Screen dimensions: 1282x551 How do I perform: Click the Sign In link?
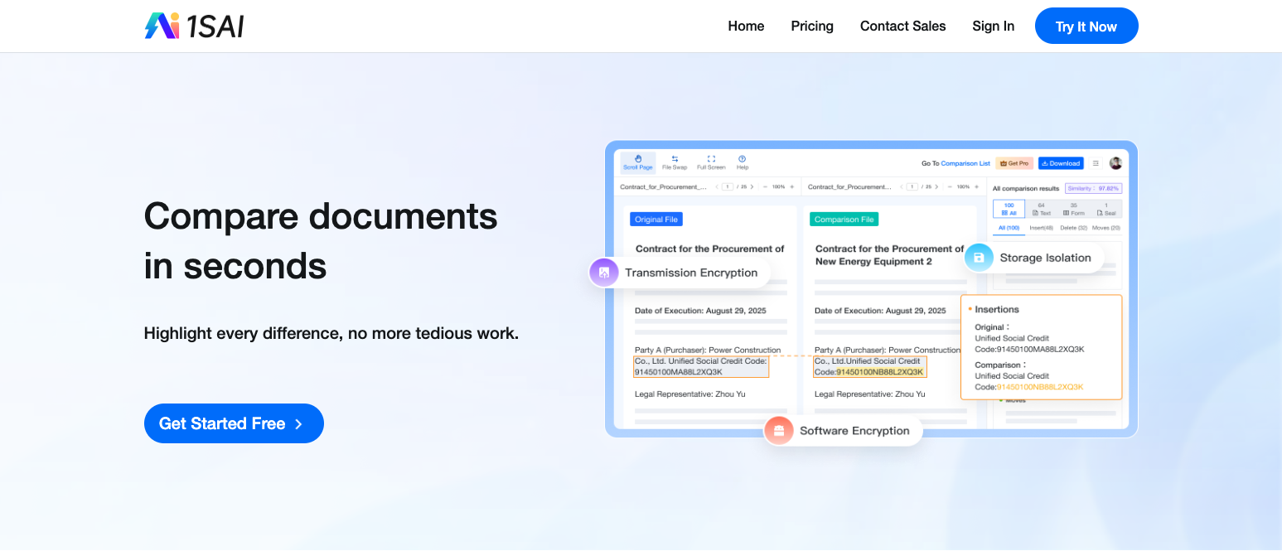[993, 27]
